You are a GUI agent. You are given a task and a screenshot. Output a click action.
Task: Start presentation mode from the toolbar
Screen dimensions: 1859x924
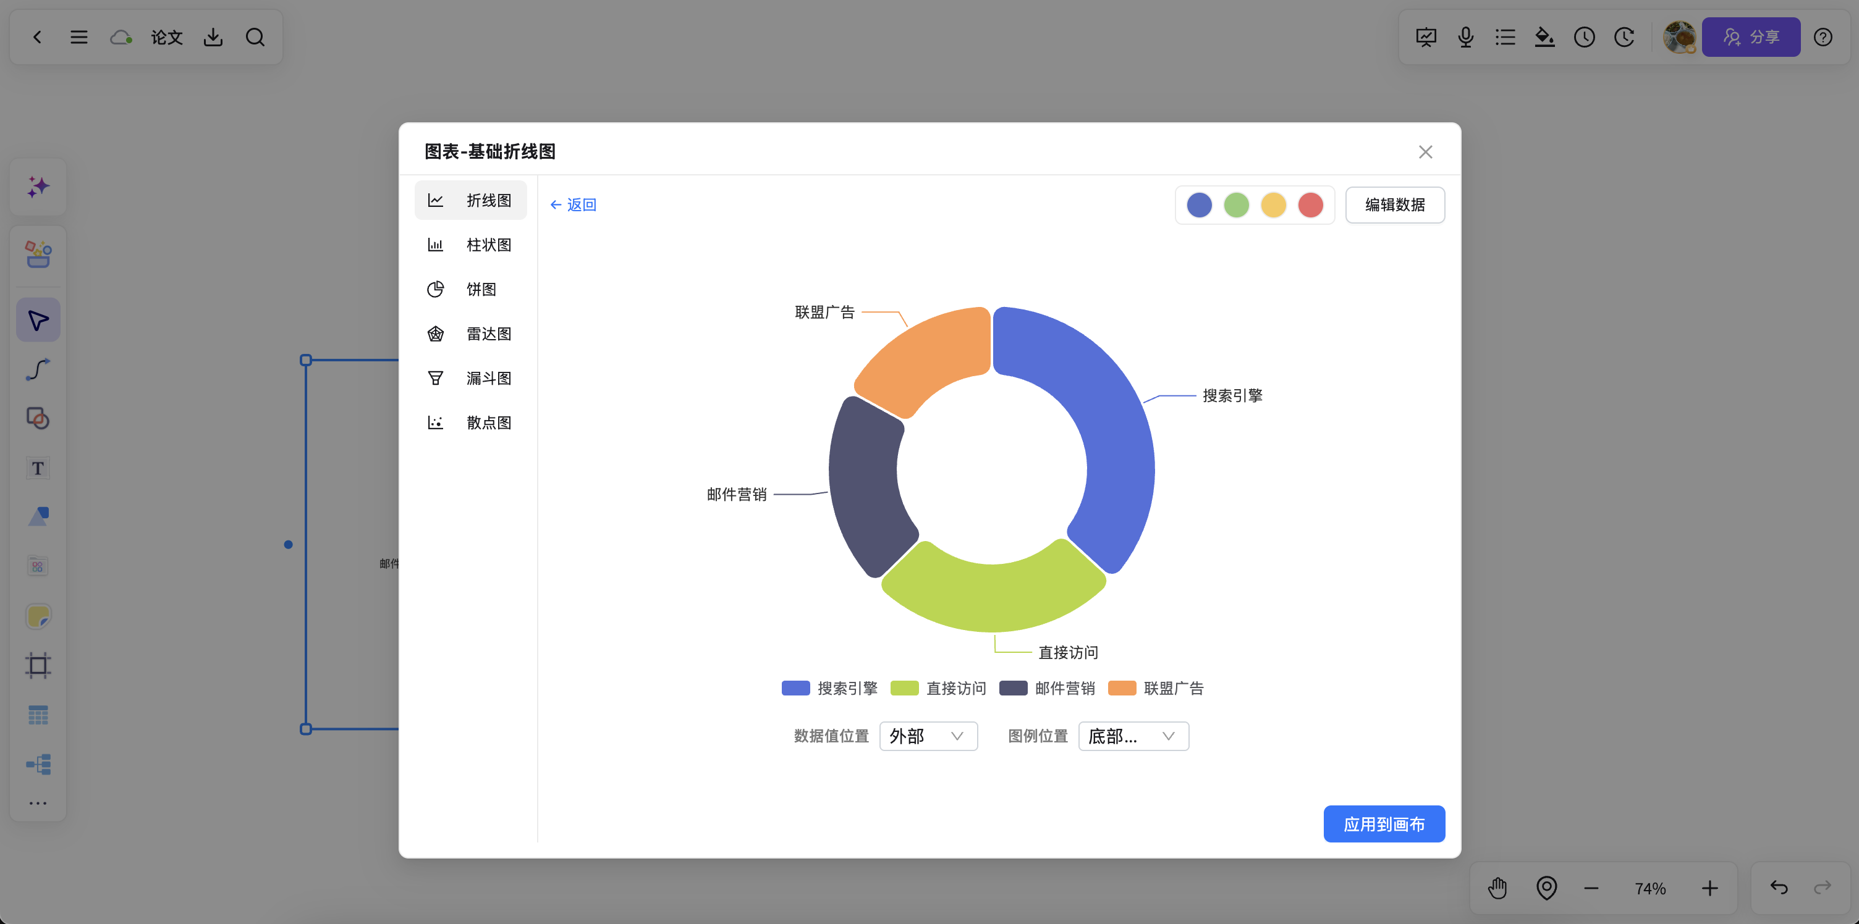[x=1426, y=37]
